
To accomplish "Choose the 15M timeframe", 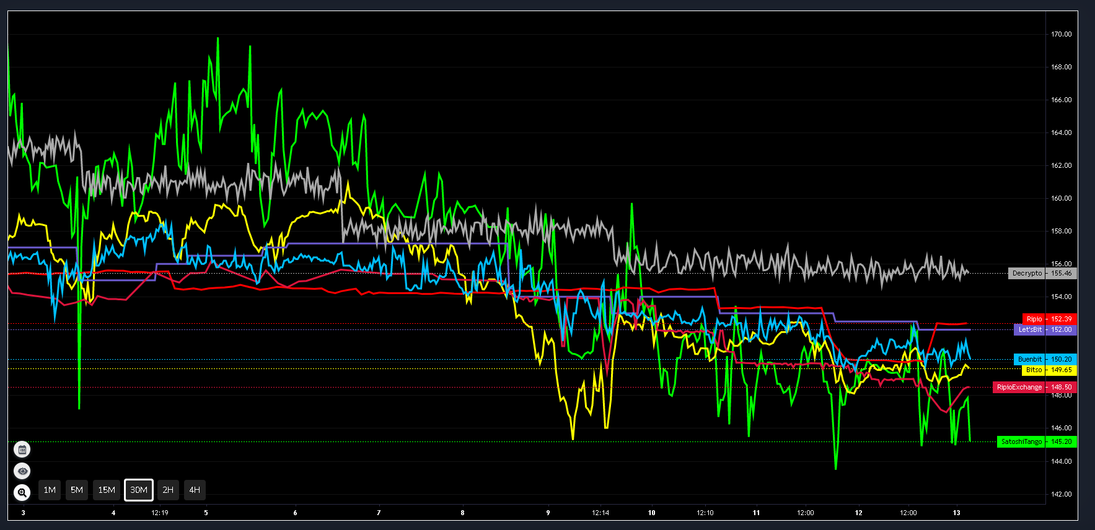I will [107, 490].
